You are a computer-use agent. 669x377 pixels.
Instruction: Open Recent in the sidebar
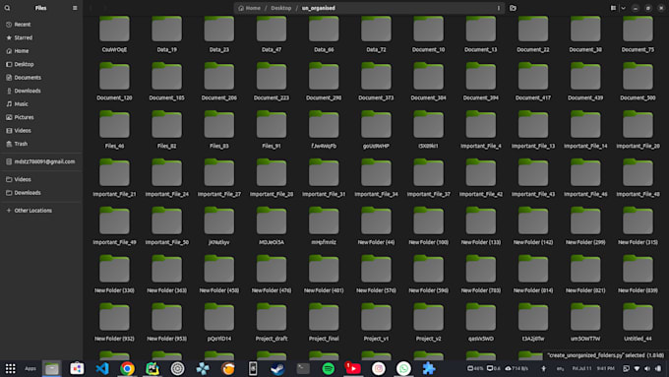point(40,25)
